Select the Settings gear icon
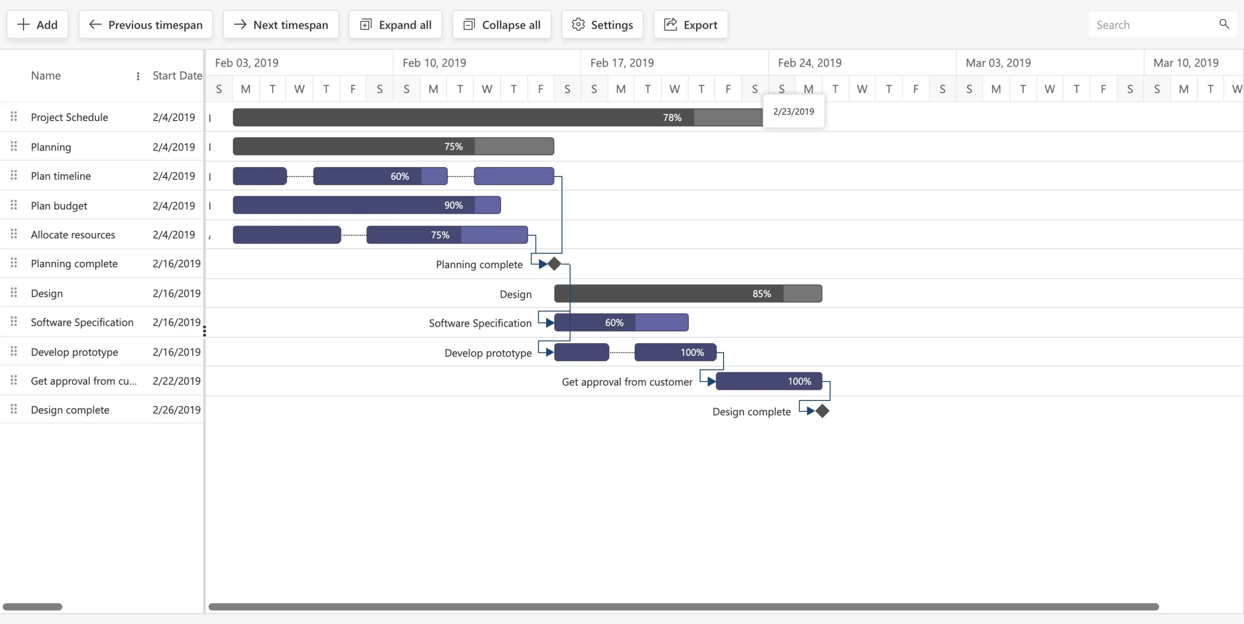This screenshot has height=624, width=1244. (x=578, y=24)
